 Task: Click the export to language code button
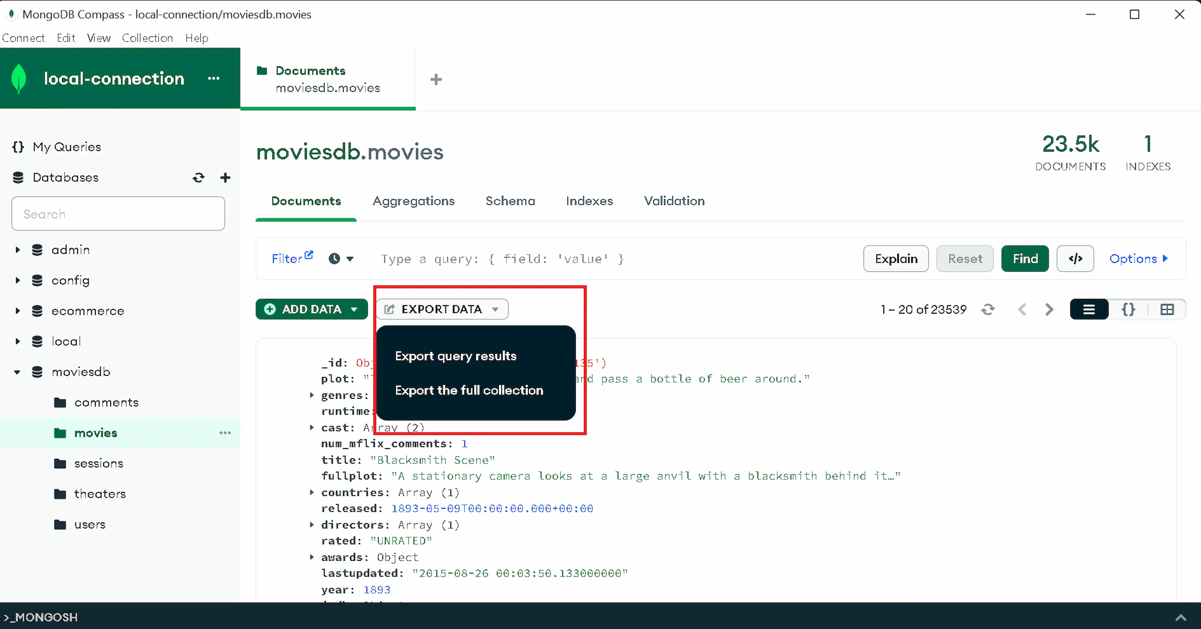click(1075, 258)
